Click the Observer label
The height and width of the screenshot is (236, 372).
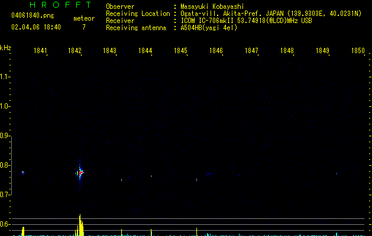[120, 6]
